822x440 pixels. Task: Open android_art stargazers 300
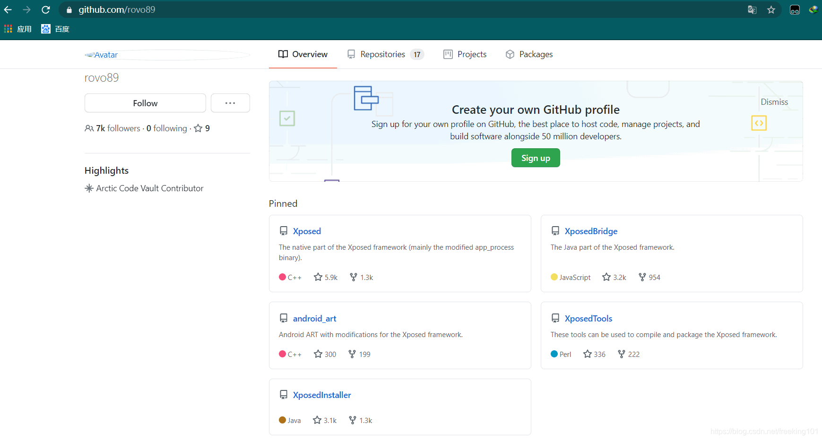[x=325, y=354]
